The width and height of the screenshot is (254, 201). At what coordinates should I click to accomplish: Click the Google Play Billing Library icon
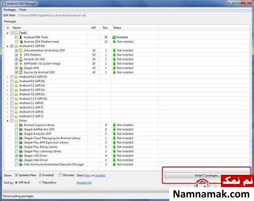point(21,147)
